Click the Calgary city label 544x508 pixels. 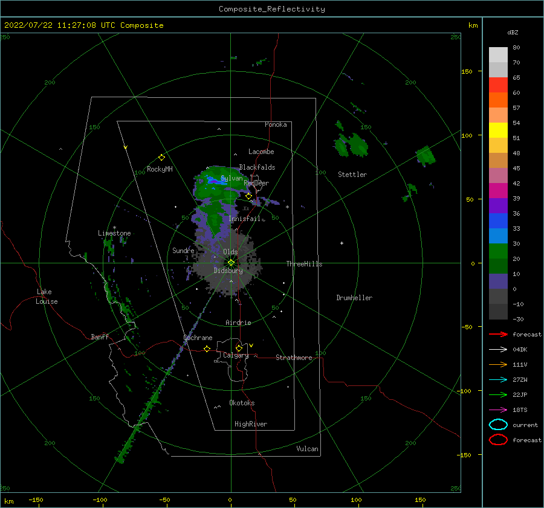pos(236,355)
